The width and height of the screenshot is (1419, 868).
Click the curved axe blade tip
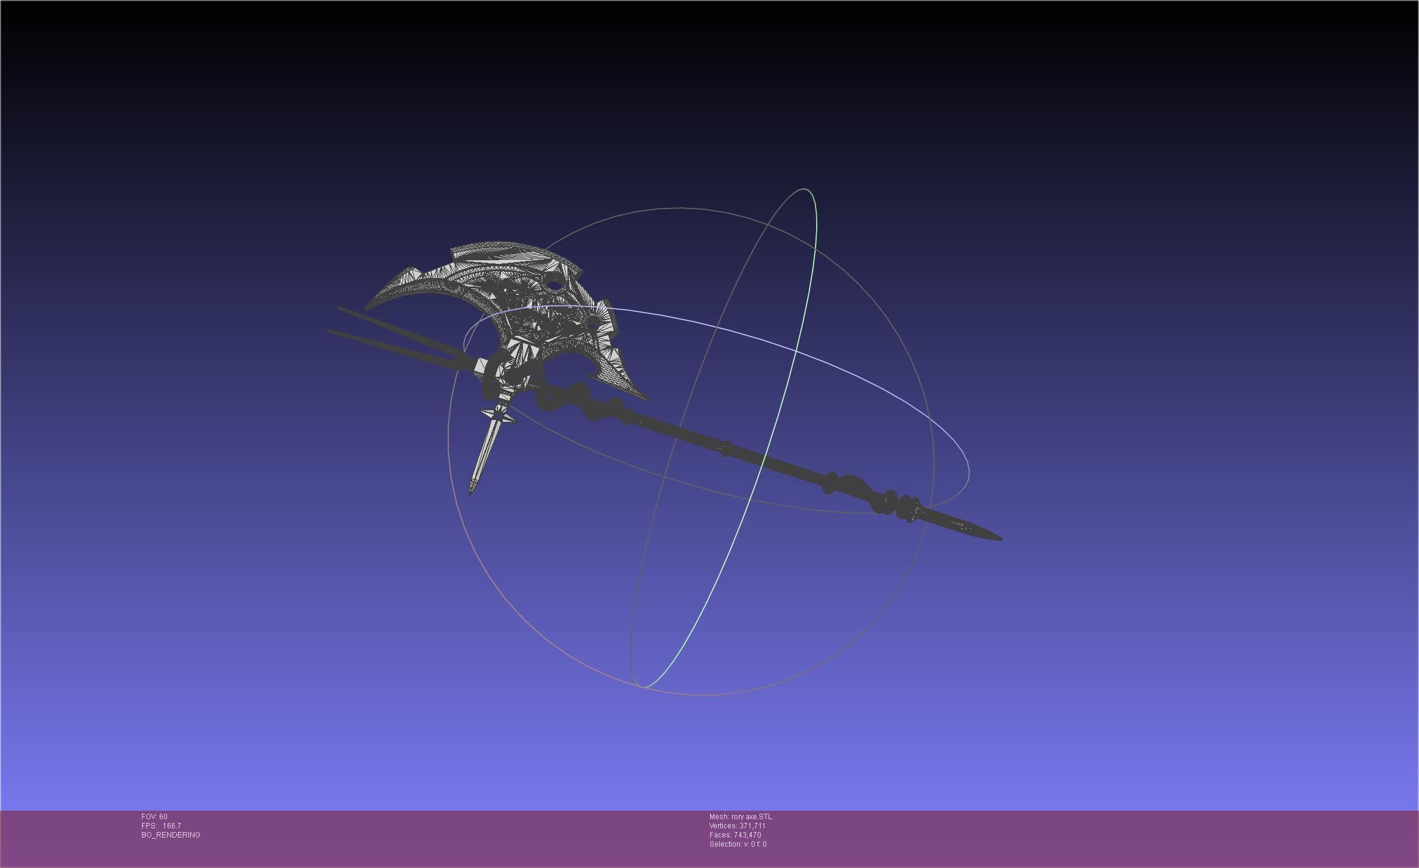click(x=369, y=306)
